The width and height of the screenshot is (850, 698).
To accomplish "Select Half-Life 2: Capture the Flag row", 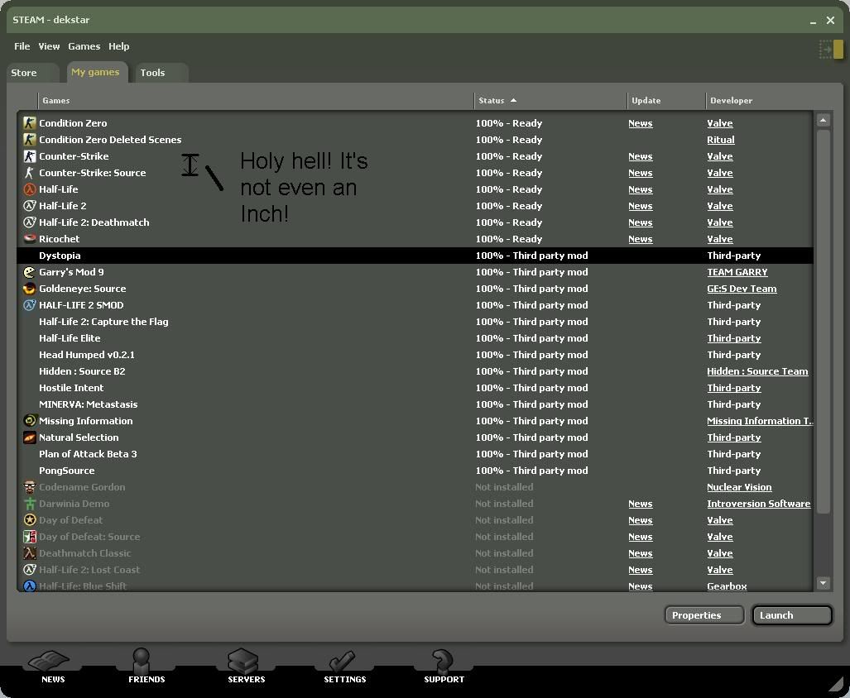I will point(415,322).
